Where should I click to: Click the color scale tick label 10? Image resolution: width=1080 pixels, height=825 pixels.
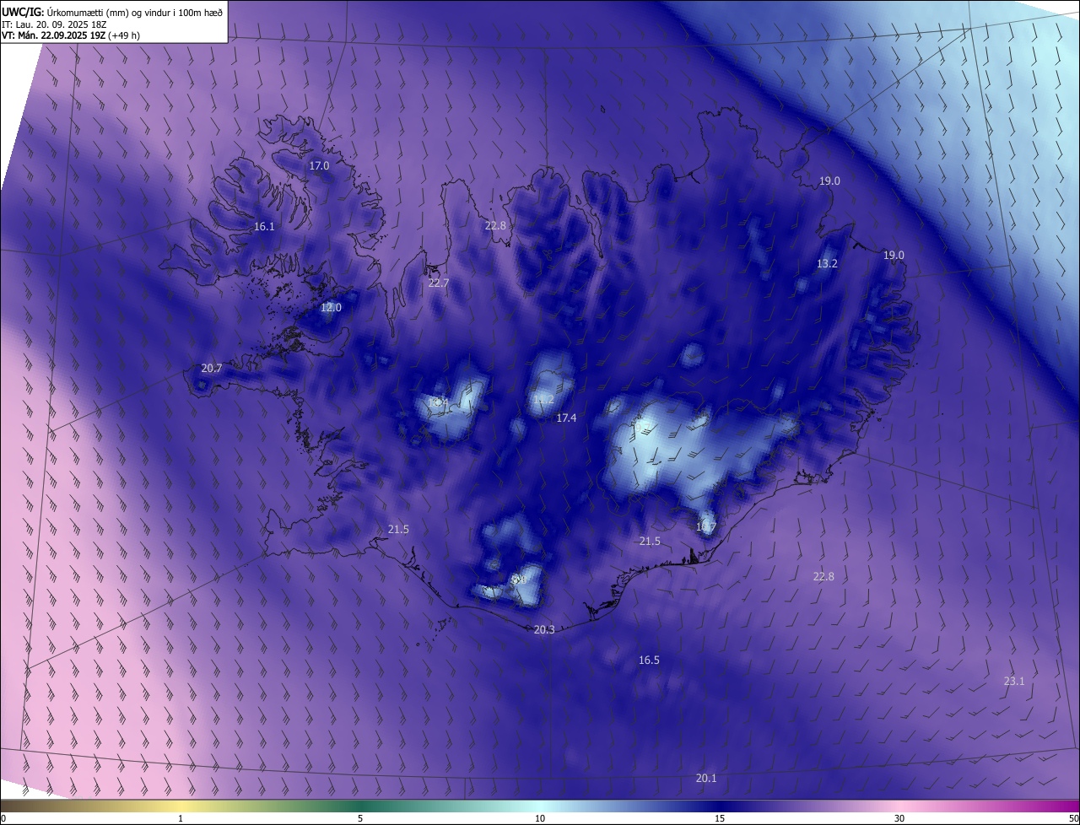coord(540,818)
